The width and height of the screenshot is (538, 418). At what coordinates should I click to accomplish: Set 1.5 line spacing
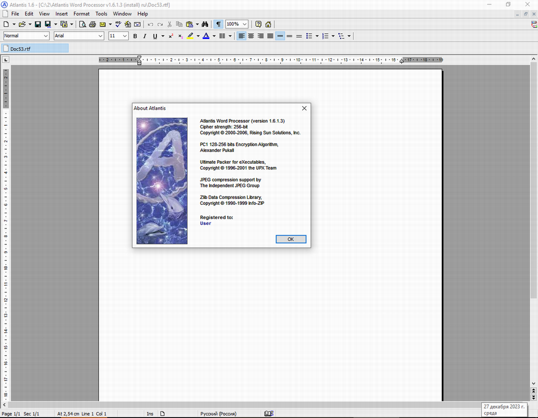click(290, 36)
